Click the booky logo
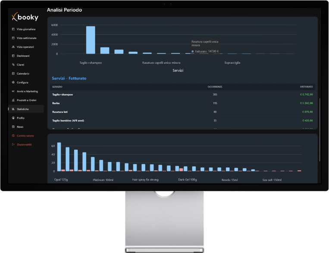This screenshot has width=329, height=253. pyautogui.click(x=25, y=17)
